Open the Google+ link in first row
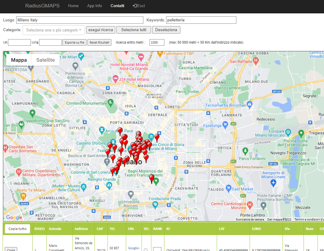 tap(134, 248)
